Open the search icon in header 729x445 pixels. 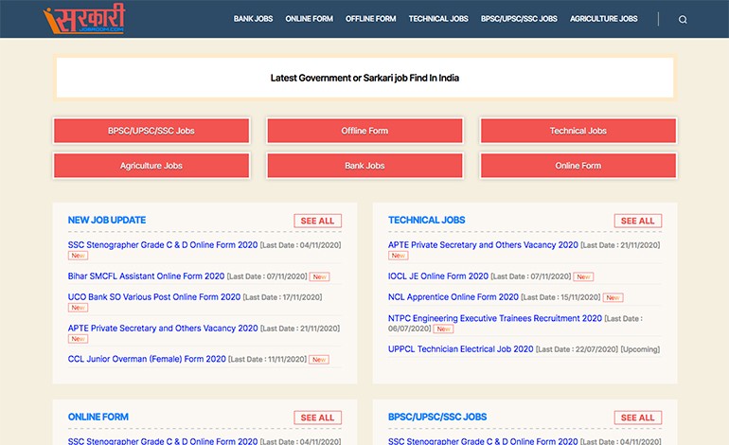click(x=683, y=19)
